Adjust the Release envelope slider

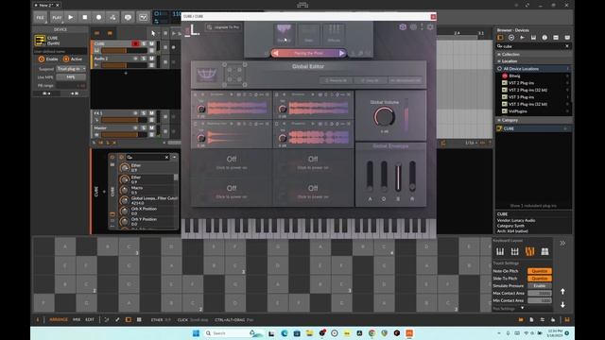pos(412,176)
